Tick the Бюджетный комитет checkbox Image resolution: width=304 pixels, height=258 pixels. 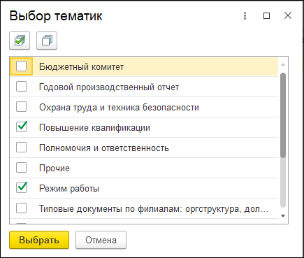tap(21, 66)
